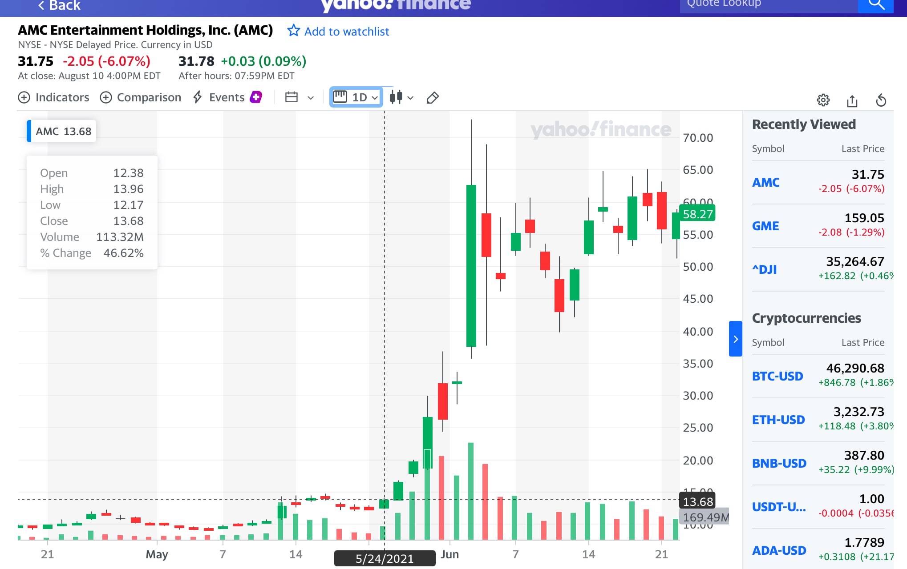Click the AMC 13.68 legend label
The height and width of the screenshot is (569, 907).
click(x=63, y=132)
